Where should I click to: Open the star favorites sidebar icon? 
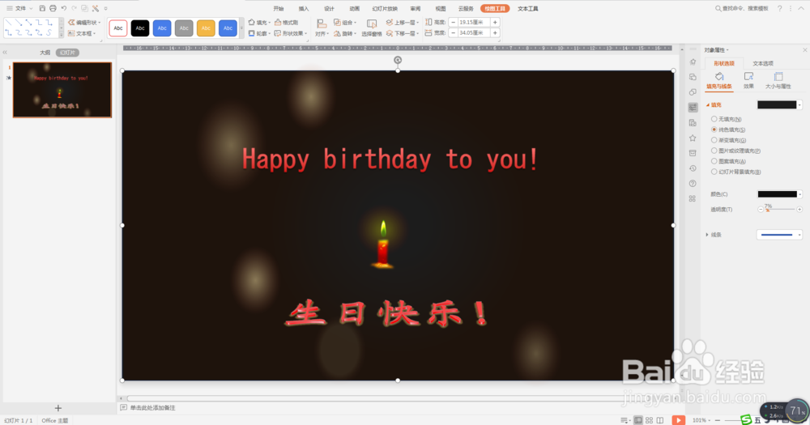pyautogui.click(x=693, y=138)
